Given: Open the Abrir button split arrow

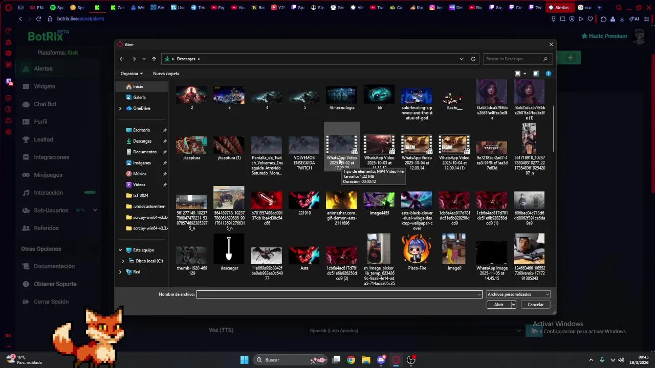Looking at the screenshot, I should (513, 305).
